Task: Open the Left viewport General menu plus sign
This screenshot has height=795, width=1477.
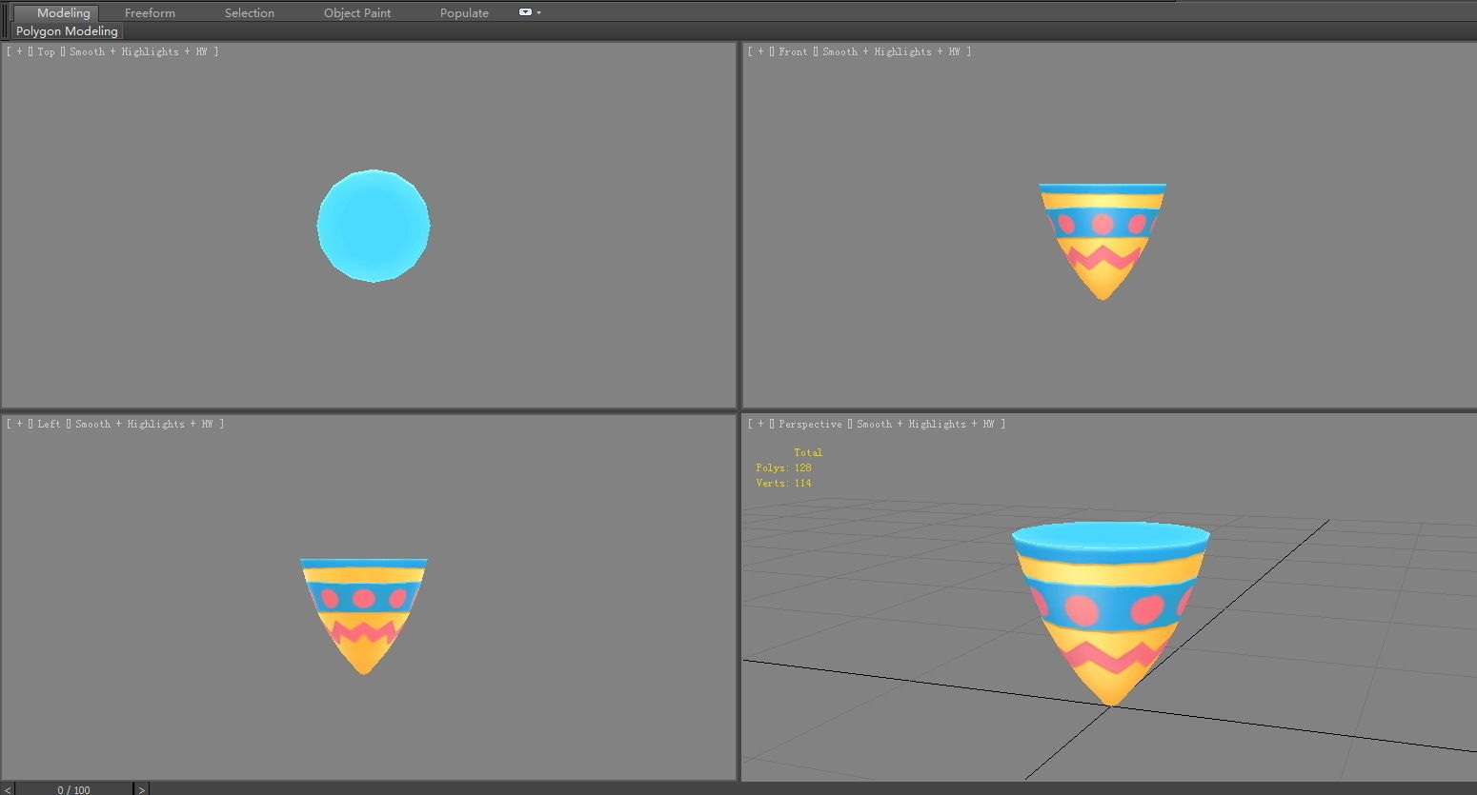Action: [x=17, y=424]
